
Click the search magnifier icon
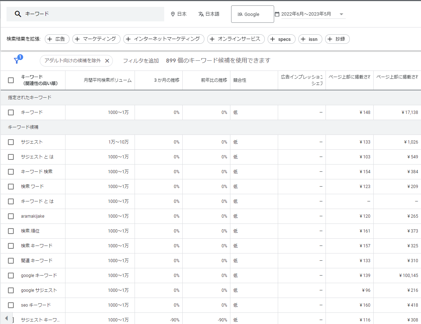coord(17,14)
